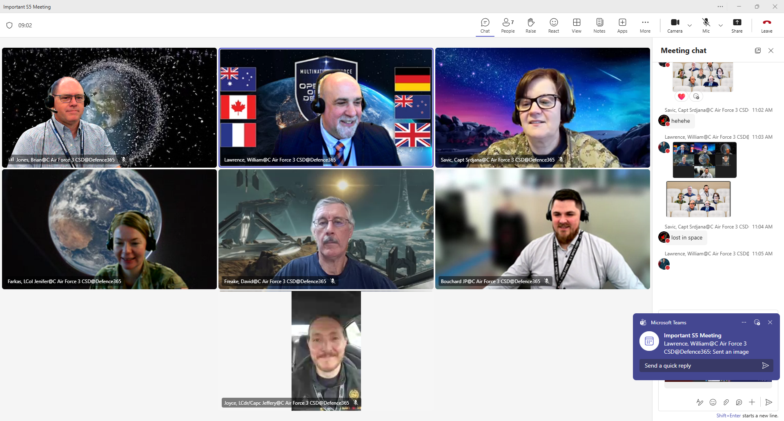Image resolution: width=784 pixels, height=421 pixels.
Task: Dismiss the Microsoft Teams notification
Action: click(770, 322)
